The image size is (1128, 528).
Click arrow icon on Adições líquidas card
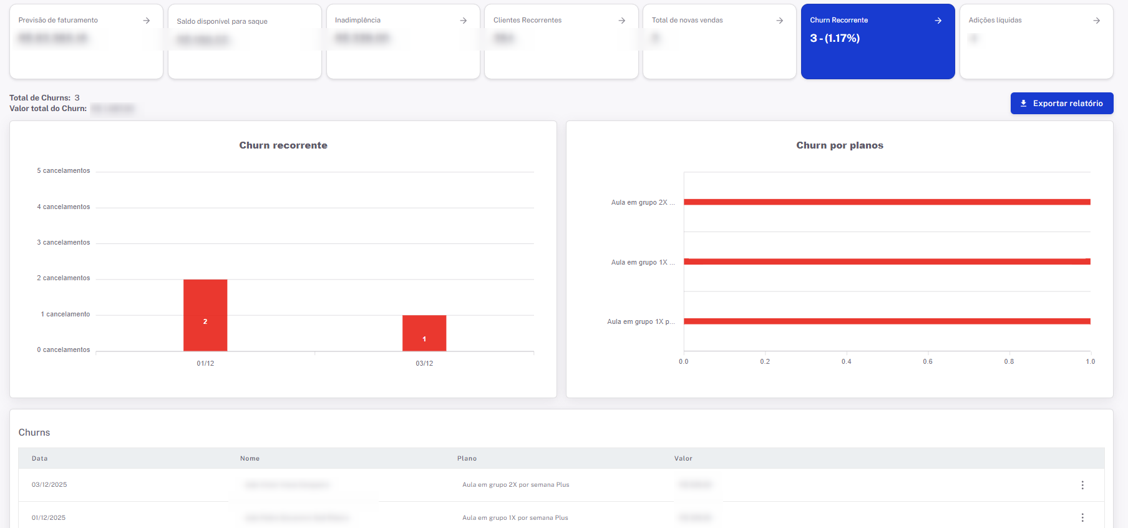tap(1096, 21)
